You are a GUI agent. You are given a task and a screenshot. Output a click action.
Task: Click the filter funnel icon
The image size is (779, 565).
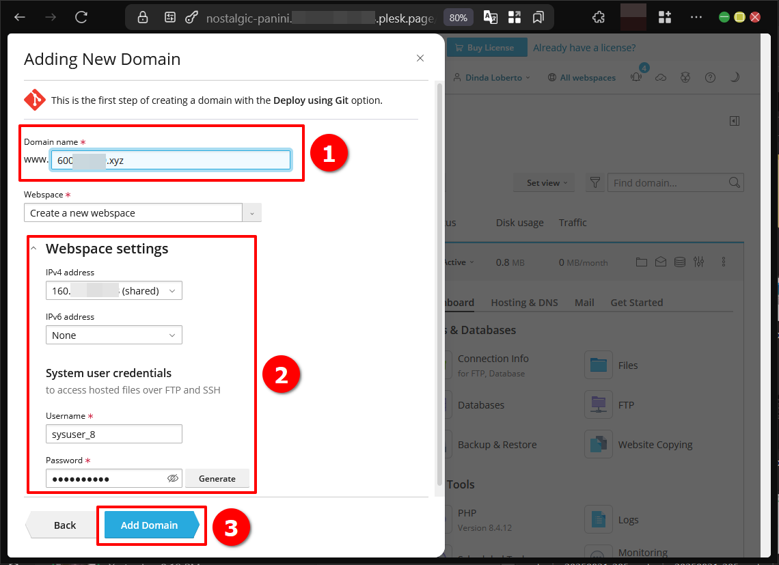click(x=595, y=183)
